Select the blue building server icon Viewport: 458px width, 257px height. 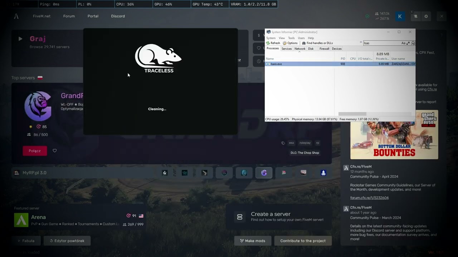pos(323,173)
